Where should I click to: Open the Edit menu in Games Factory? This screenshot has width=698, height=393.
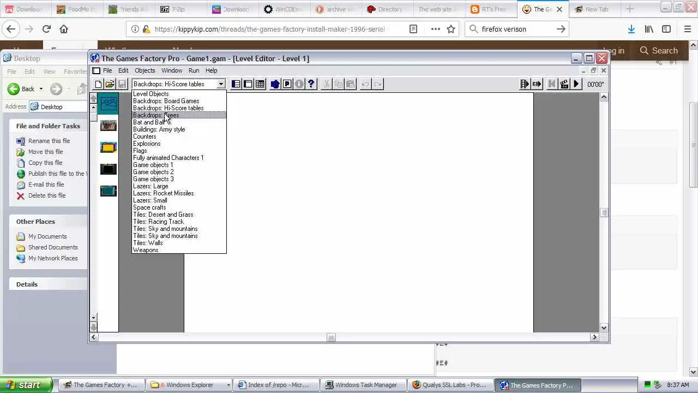(123, 70)
